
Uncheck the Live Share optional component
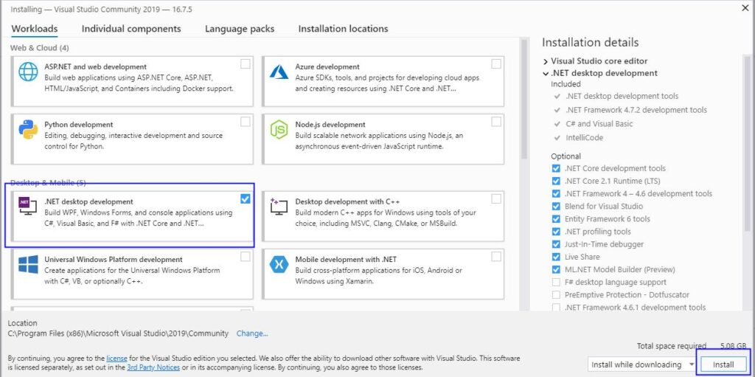tap(556, 257)
